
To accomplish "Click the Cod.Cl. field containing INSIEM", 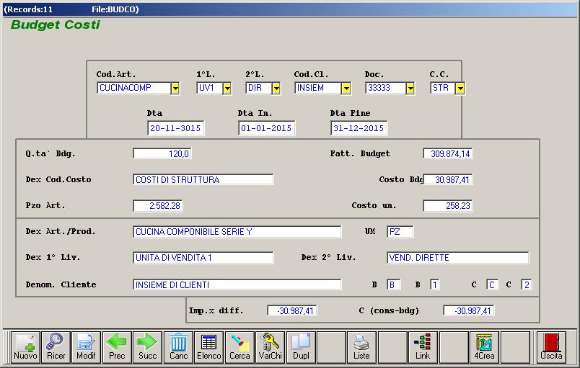I will click(318, 88).
